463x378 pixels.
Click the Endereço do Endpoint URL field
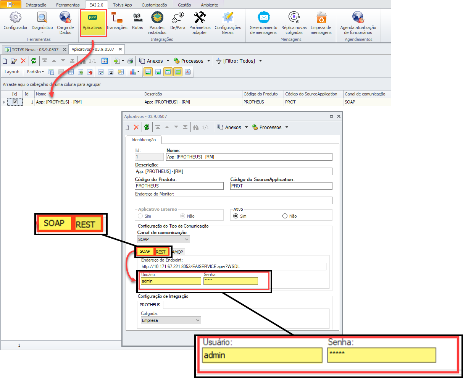tap(234, 267)
